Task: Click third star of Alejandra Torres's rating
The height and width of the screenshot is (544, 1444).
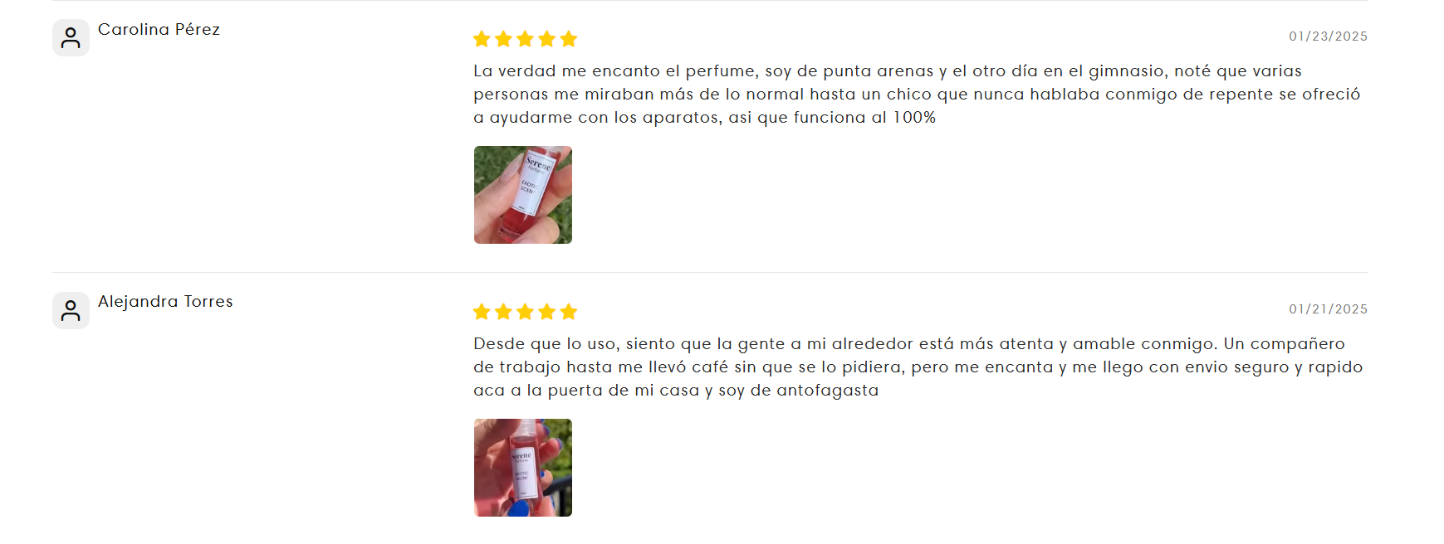Action: [x=525, y=312]
